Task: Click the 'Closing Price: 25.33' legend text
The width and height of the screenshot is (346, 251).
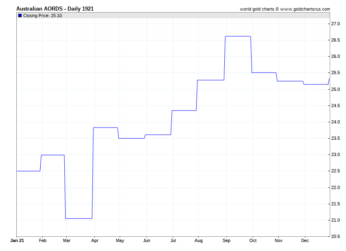Action: [x=42, y=15]
